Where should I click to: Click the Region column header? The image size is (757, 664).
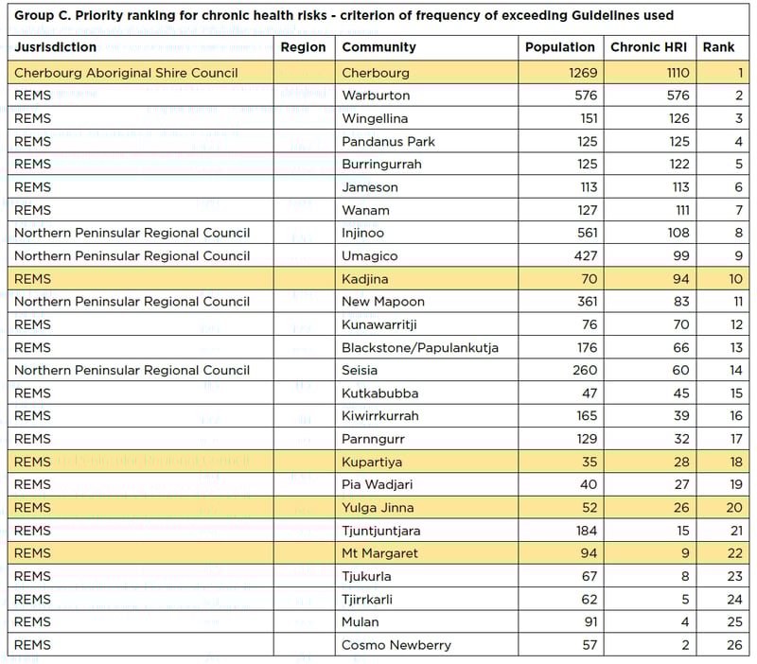(303, 47)
